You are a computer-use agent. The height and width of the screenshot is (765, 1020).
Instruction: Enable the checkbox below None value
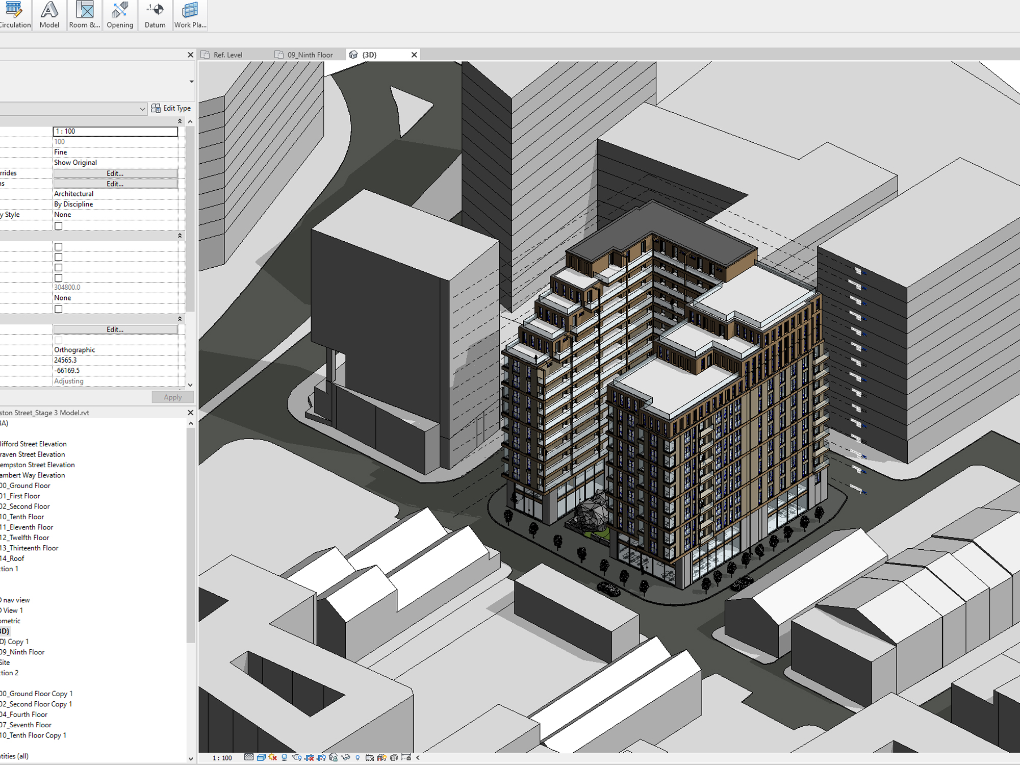pyautogui.click(x=59, y=309)
